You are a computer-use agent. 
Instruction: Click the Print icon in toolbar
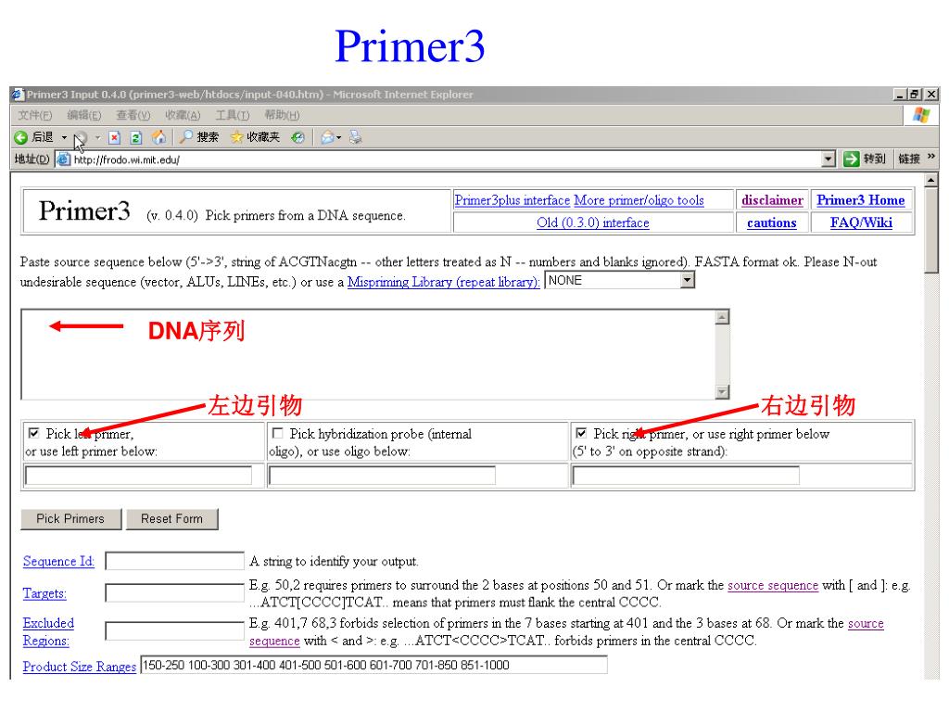tap(356, 137)
